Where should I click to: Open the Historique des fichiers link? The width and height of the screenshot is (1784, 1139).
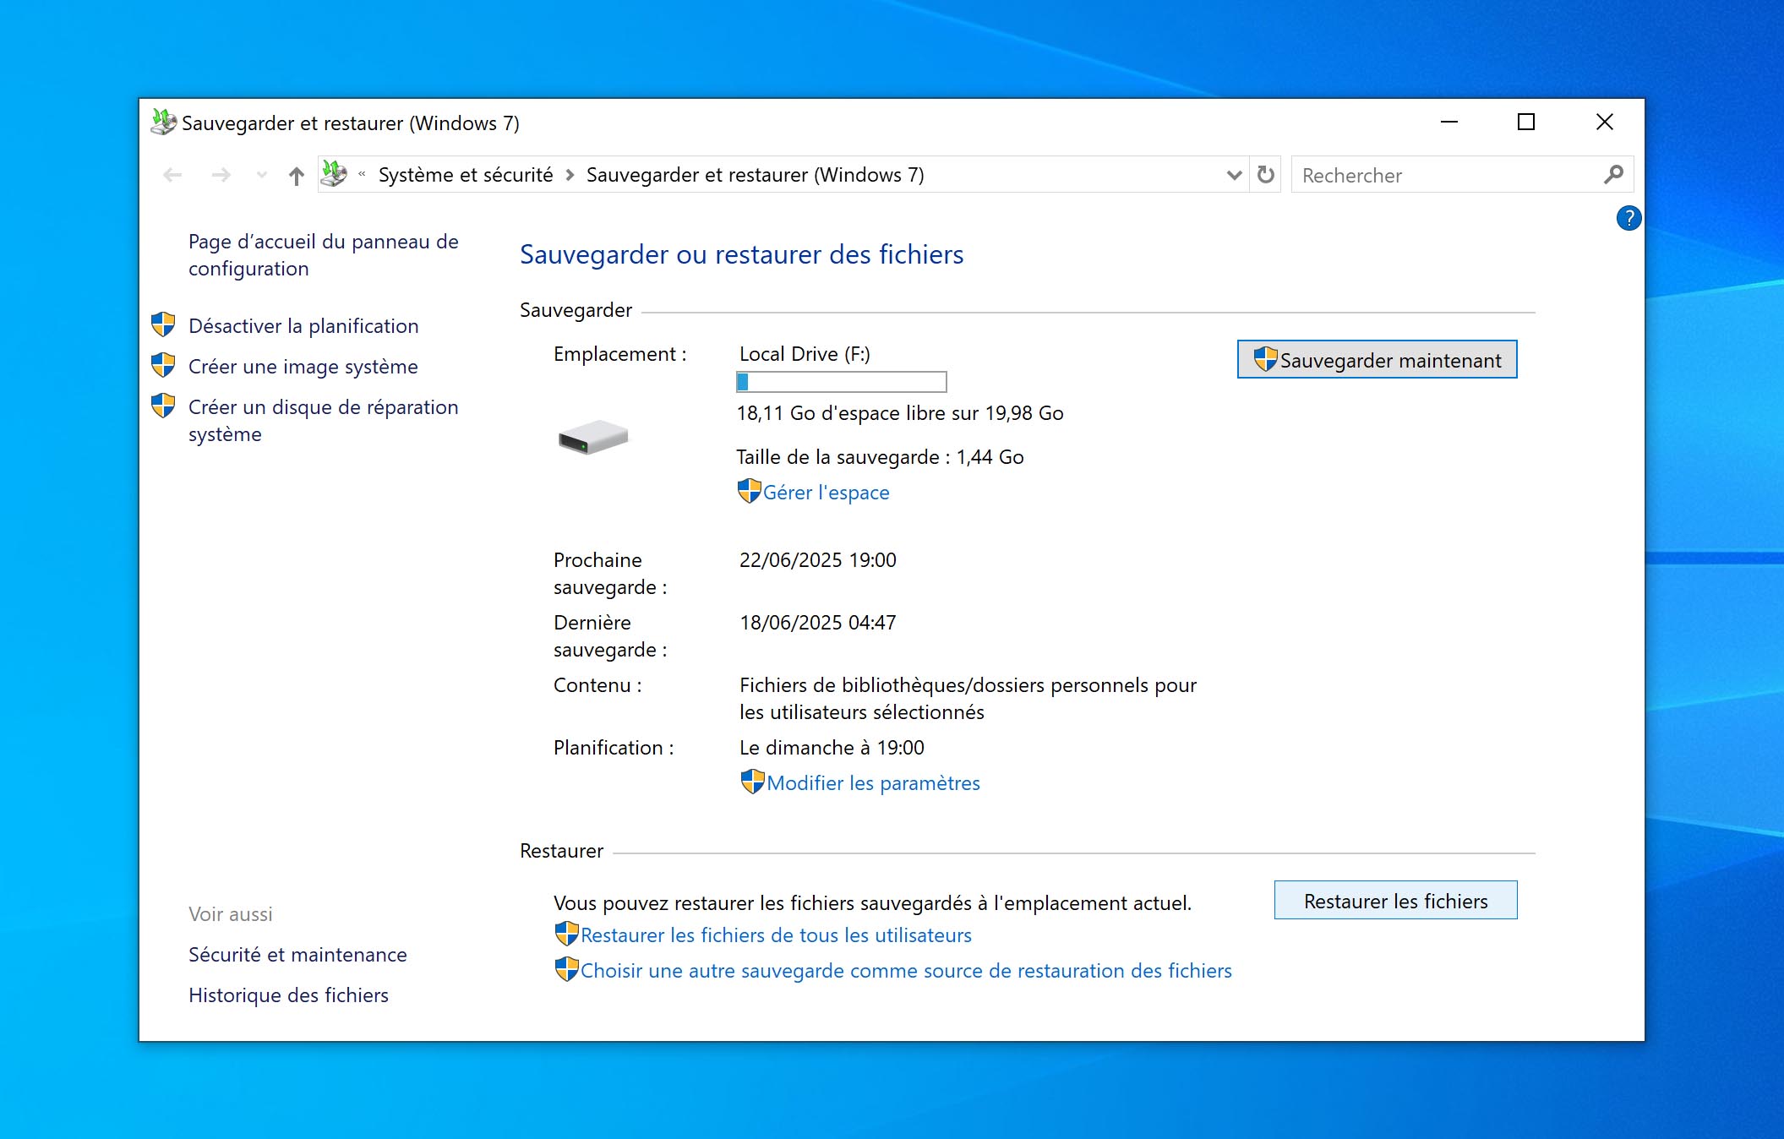(288, 995)
